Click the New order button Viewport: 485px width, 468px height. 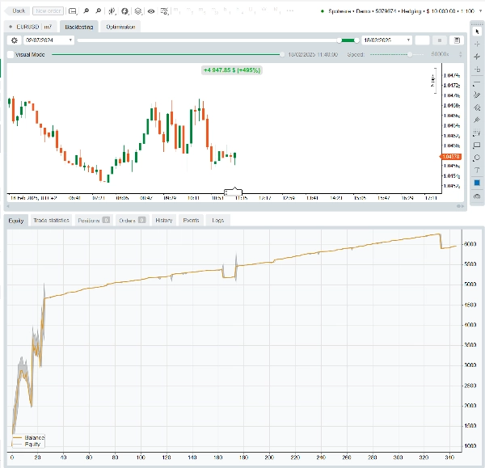(x=48, y=11)
